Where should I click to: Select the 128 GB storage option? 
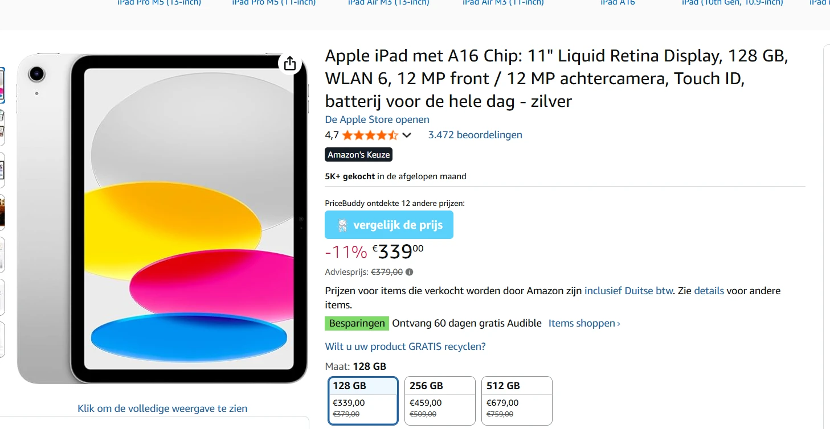pos(362,400)
